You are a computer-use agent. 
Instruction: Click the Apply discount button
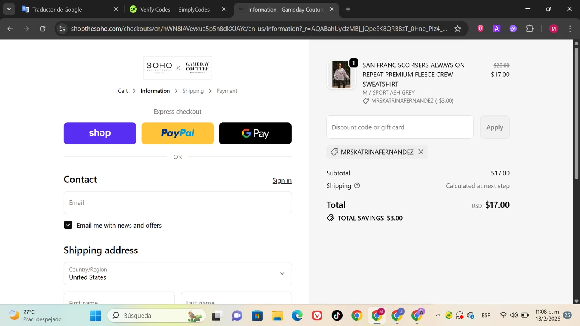495,127
